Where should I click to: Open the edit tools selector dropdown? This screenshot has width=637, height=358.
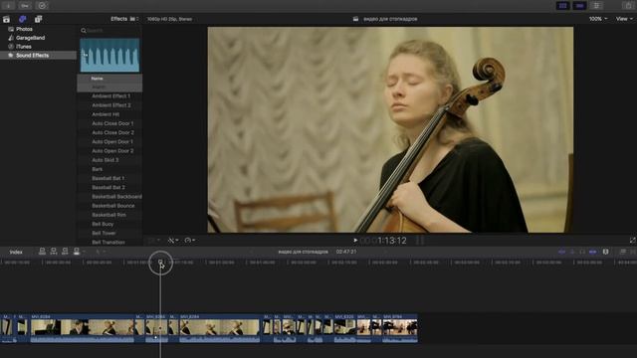point(100,252)
